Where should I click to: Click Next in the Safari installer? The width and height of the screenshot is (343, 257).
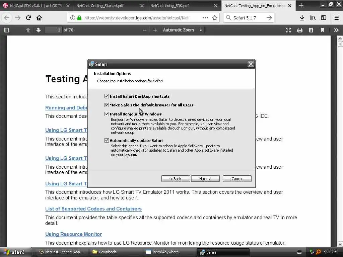205,179
